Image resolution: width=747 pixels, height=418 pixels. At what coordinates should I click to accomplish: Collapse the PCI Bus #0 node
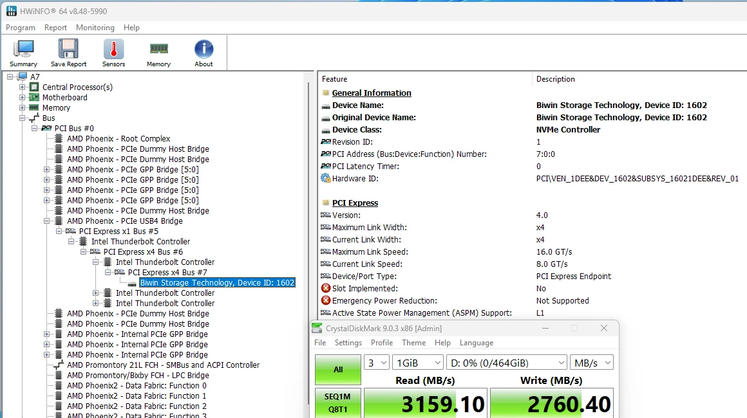(x=34, y=129)
